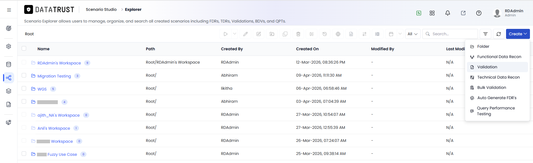Check the select-all checkbox in table header

coord(24,48)
